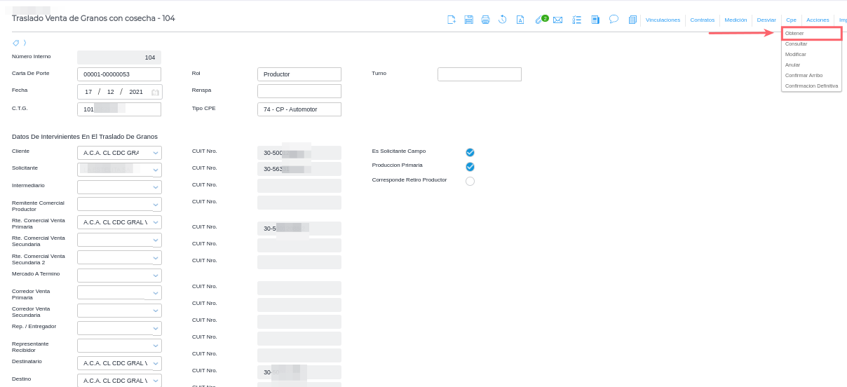Toggle Produccion Primaria checkbox
This screenshot has width=847, height=387.
(x=470, y=167)
